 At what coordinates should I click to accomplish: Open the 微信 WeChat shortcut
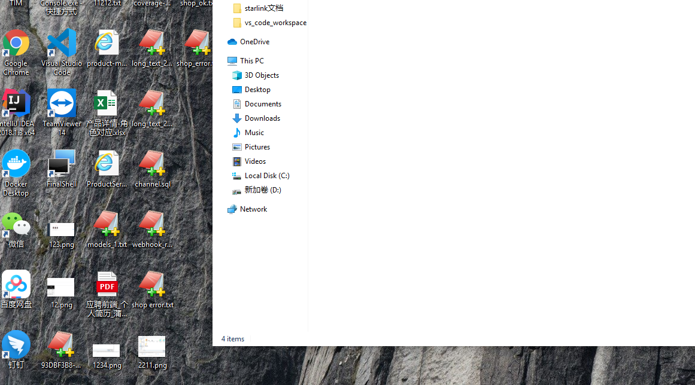coord(16,230)
